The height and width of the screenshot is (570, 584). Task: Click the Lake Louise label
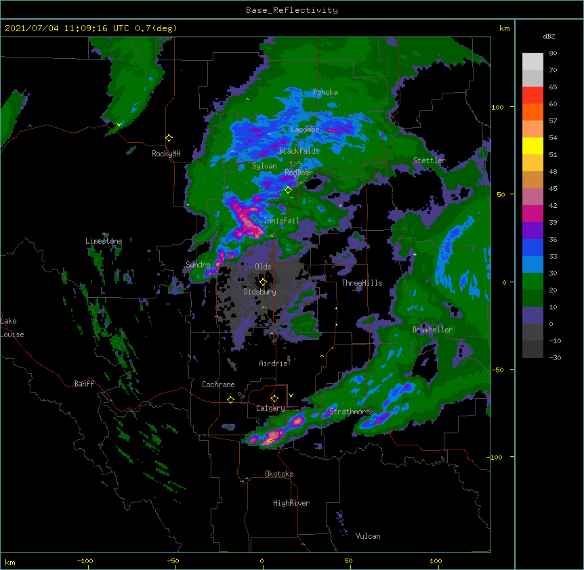point(12,328)
